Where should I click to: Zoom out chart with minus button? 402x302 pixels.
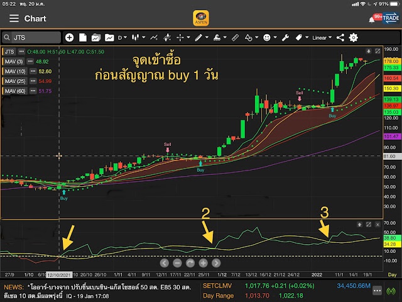click(x=177, y=263)
